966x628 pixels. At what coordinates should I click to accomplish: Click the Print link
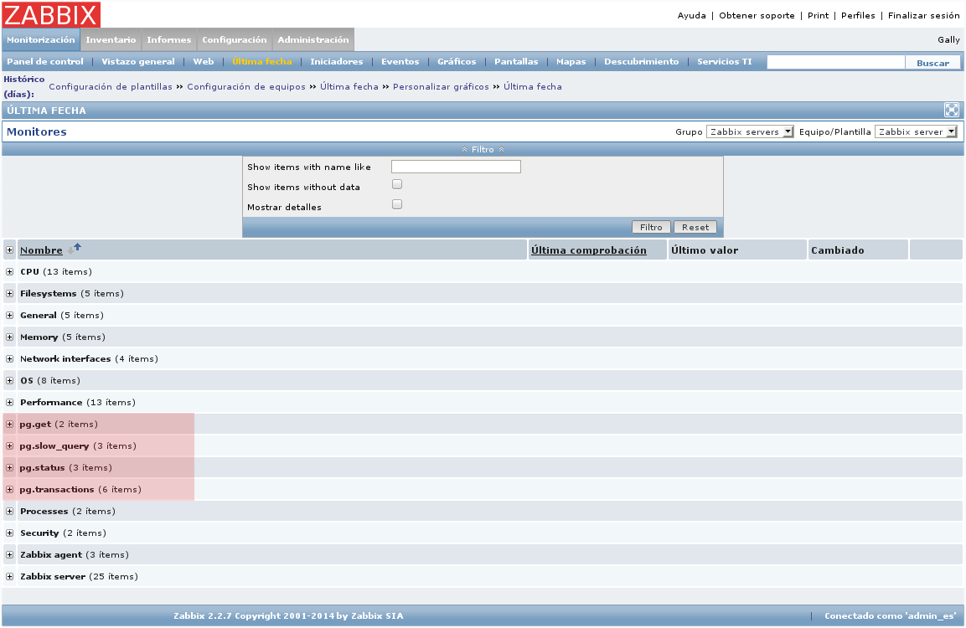[x=819, y=15]
